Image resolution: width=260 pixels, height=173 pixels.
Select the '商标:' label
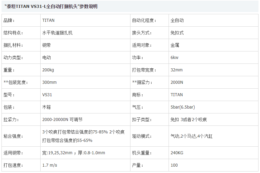click(138, 95)
